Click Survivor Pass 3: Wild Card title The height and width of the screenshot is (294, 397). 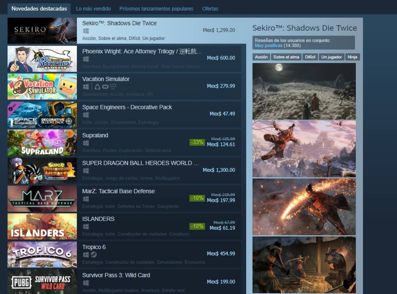pyautogui.click(x=116, y=275)
